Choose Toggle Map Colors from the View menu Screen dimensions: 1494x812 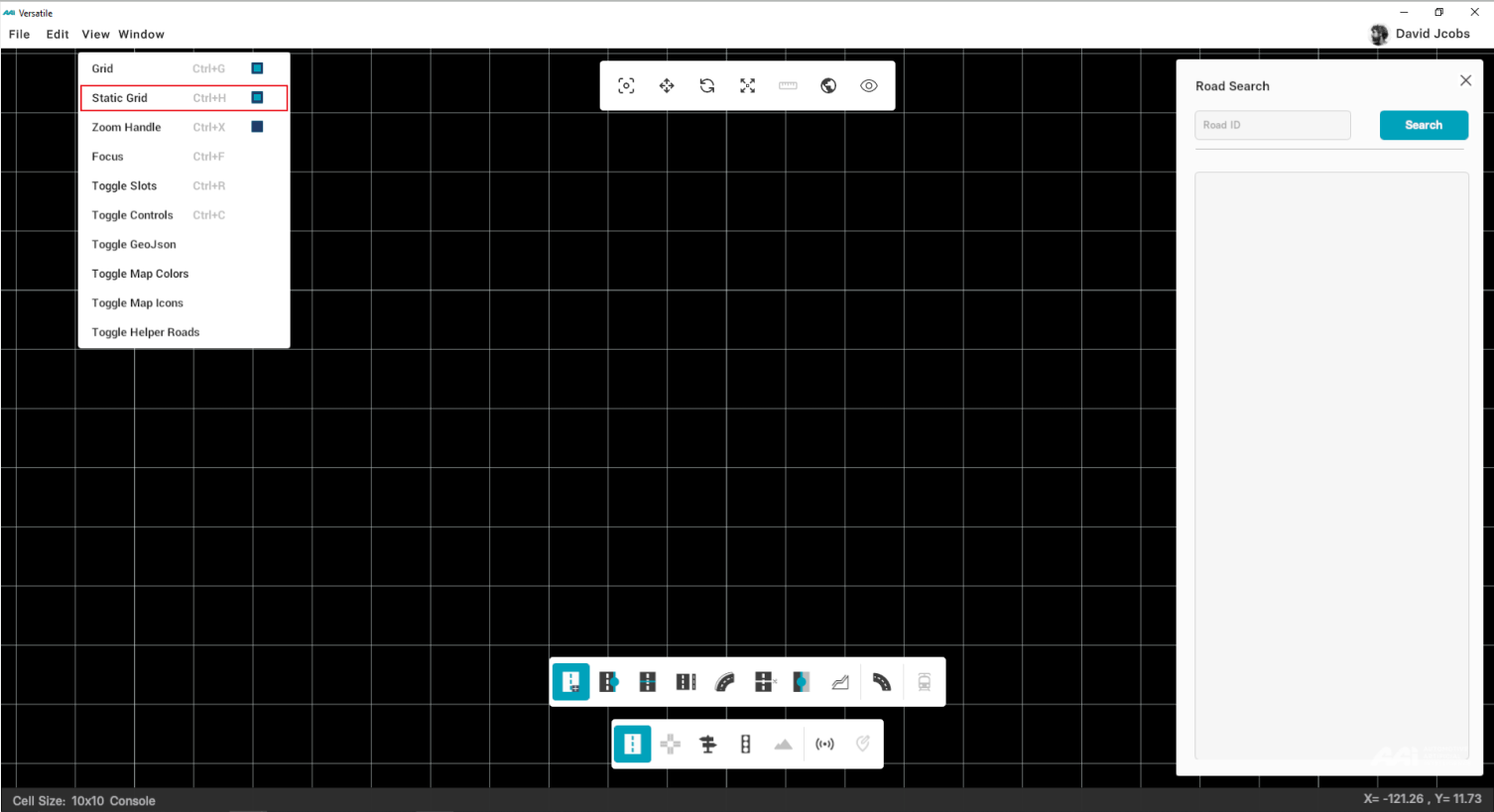(140, 274)
